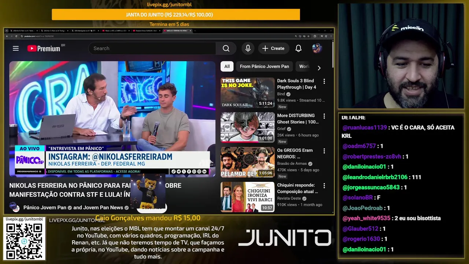Image resolution: width=469 pixels, height=264 pixels.
Task: Open Os GREGOS Eram NEGROS title
Action: pos(295,154)
